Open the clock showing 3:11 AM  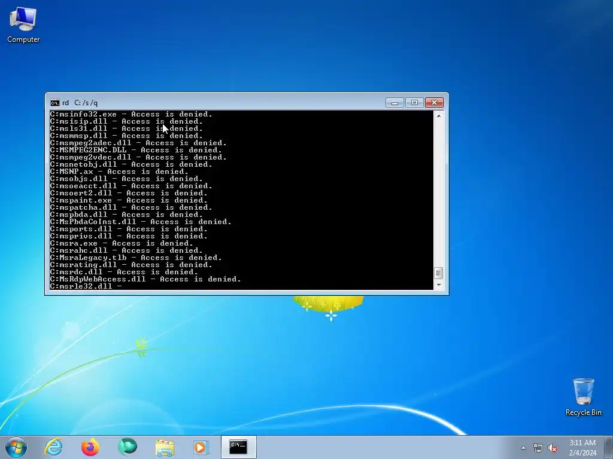582,448
